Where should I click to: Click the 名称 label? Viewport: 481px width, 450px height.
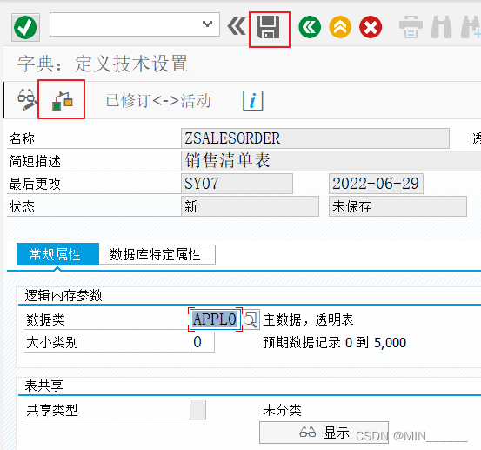[x=22, y=138]
